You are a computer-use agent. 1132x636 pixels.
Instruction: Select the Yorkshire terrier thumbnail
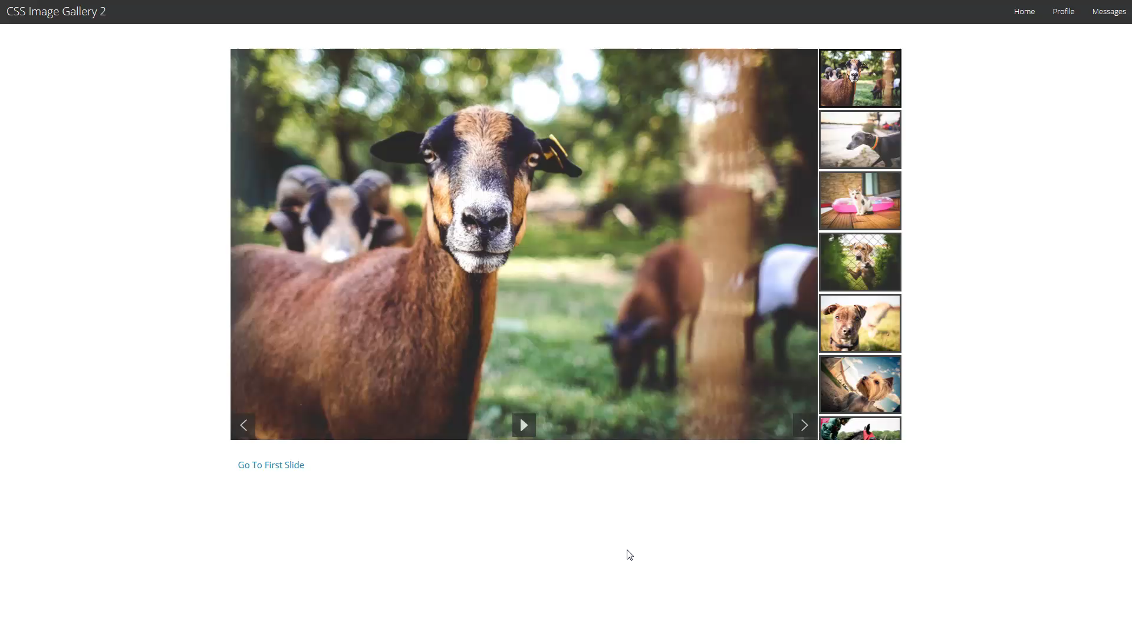(860, 385)
